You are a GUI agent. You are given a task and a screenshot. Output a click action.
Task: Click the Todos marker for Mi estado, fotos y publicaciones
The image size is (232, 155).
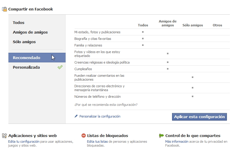point(143,32)
